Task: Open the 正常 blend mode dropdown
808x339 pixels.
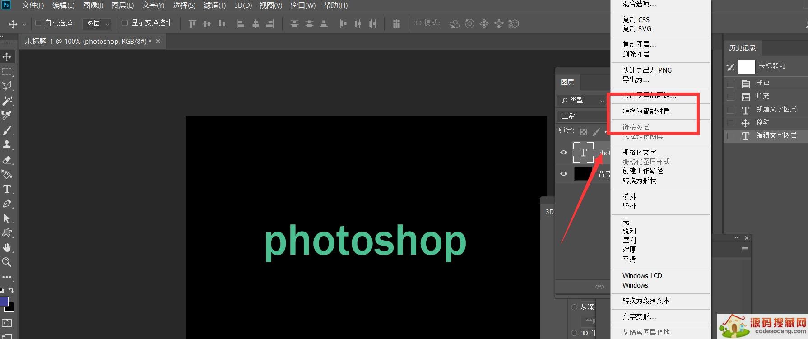Action: pos(583,116)
